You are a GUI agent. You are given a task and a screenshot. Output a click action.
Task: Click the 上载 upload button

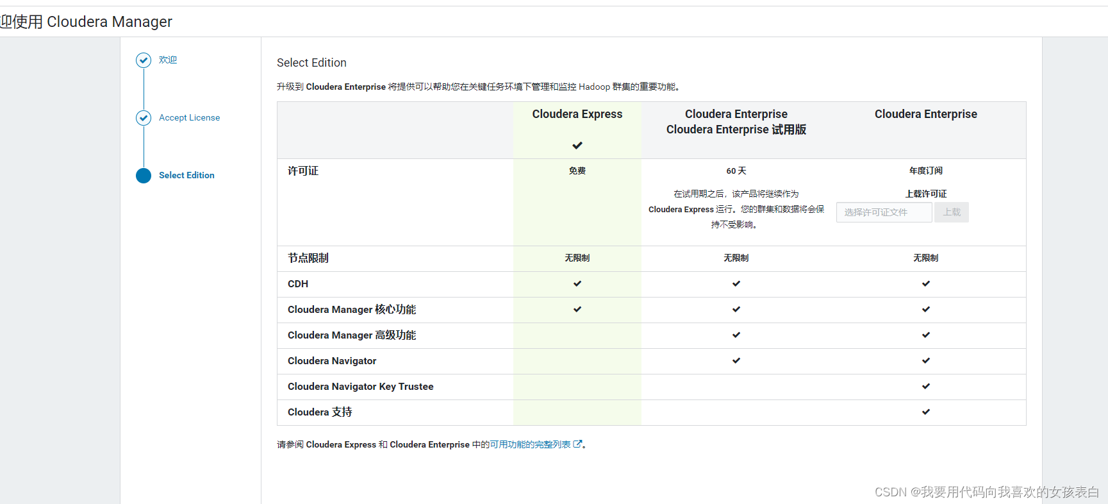coord(952,212)
